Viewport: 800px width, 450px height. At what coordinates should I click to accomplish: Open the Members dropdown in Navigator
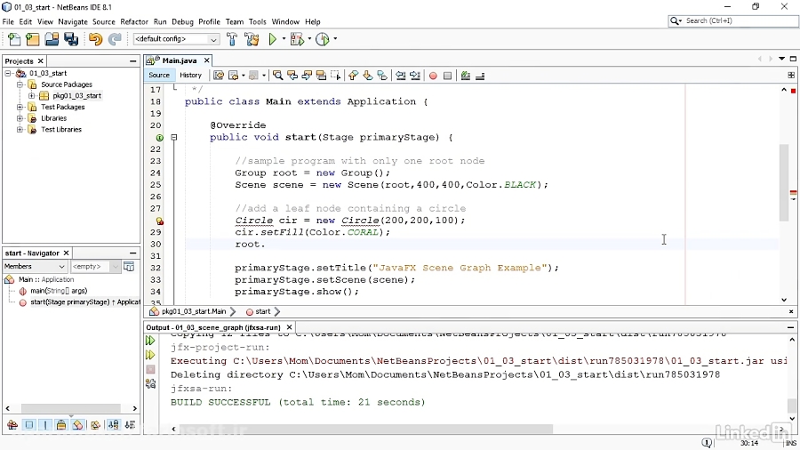[35, 266]
